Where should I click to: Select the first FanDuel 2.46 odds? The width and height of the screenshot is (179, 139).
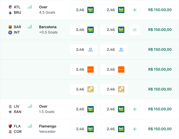(x=83, y=50)
